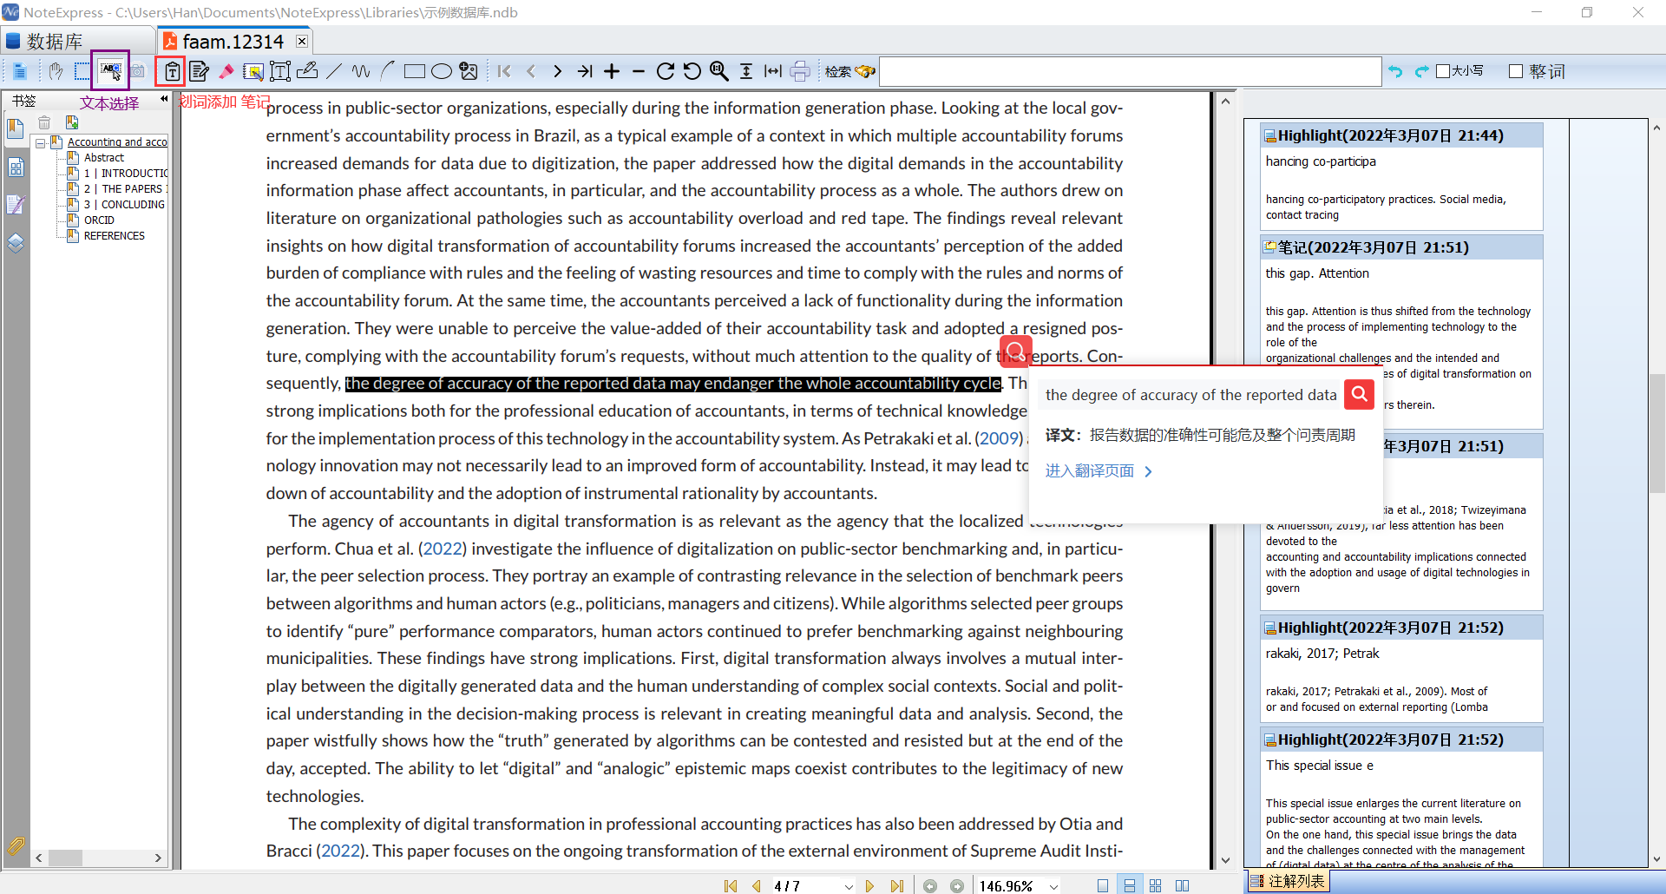The width and height of the screenshot is (1666, 894).
Task: Print the document
Action: tap(800, 71)
